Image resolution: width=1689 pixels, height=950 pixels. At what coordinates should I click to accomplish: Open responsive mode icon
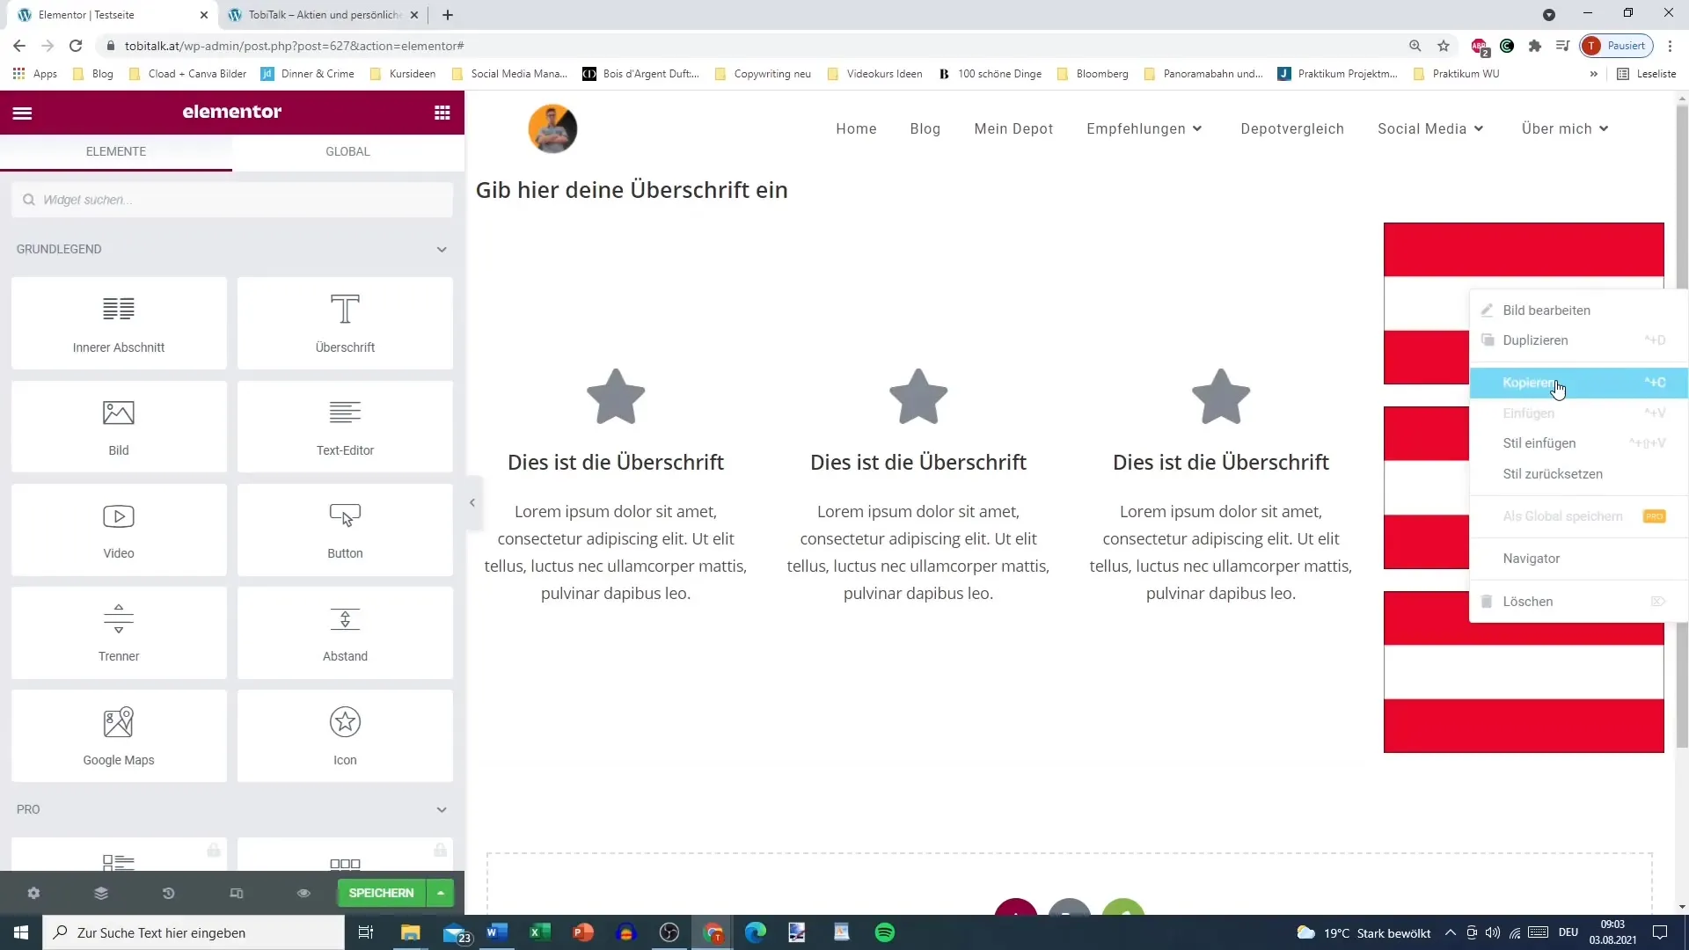pos(236,893)
